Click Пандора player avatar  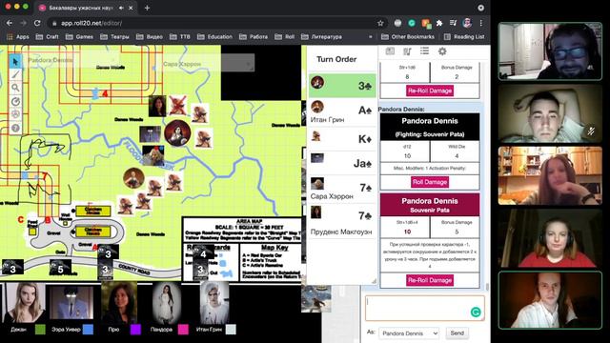click(x=167, y=303)
